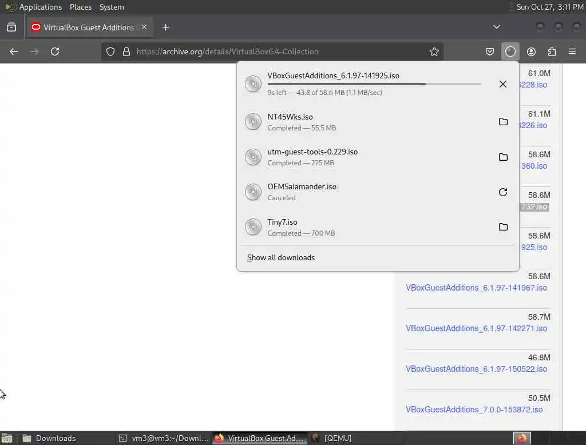Open VBoxGuestAdditions_6.1.97-150522.iso link
The width and height of the screenshot is (586, 445).
click(476, 369)
